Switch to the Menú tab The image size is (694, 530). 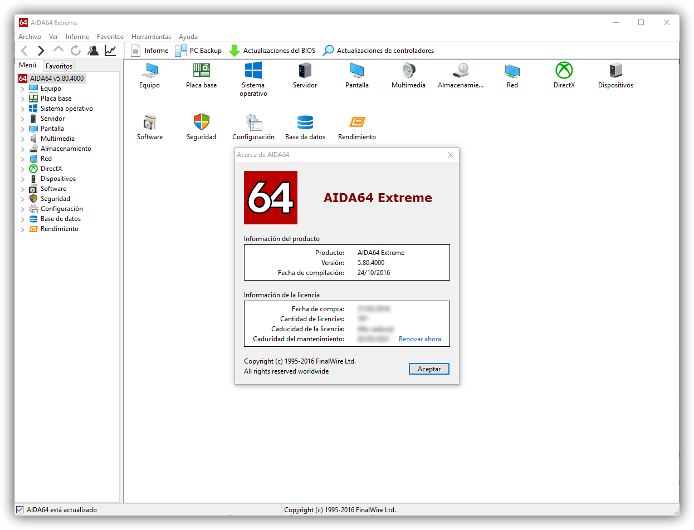28,65
